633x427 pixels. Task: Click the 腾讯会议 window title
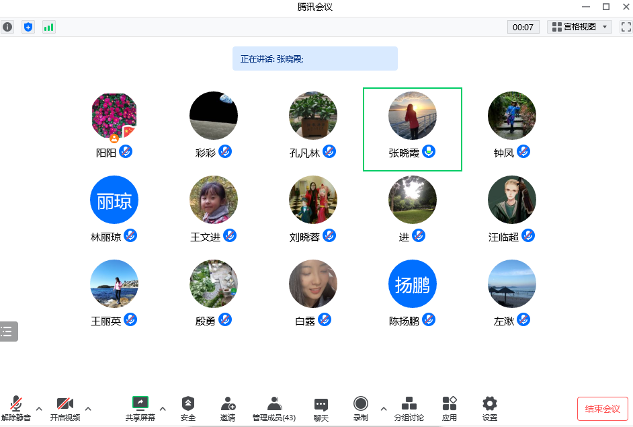315,7
